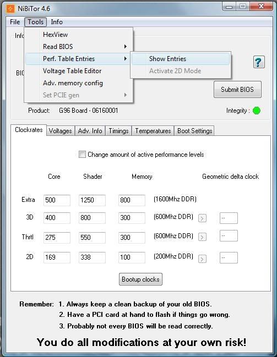The image size is (277, 357).
Task: Click the 3D geometric delta clock field
Action: coord(229,218)
